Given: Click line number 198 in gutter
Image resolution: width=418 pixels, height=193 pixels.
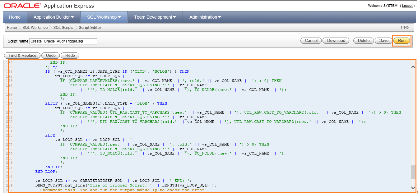Looking at the screenshot, I should point(9,103).
